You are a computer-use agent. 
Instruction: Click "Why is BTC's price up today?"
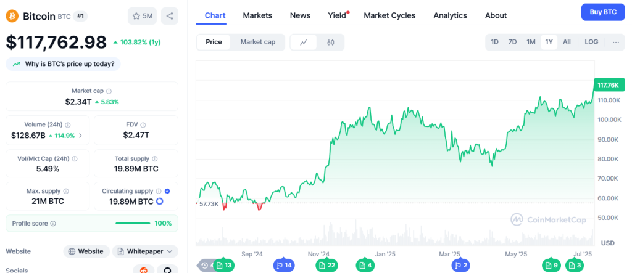[64, 63]
